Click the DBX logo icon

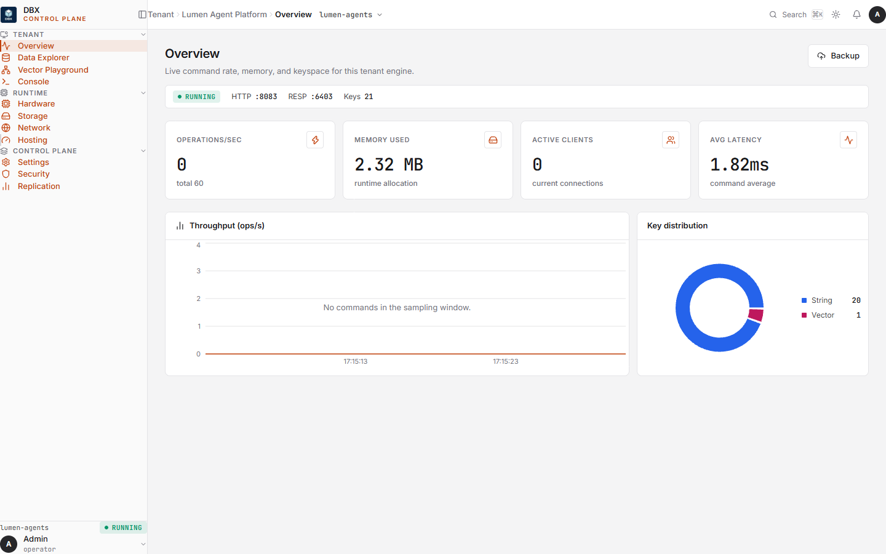[9, 14]
